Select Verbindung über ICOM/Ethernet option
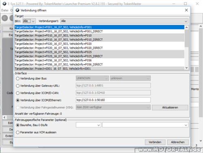The image size is (203, 153). click(x=18, y=100)
